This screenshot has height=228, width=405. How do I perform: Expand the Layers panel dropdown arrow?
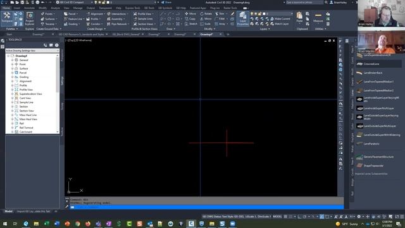(x=269, y=29)
